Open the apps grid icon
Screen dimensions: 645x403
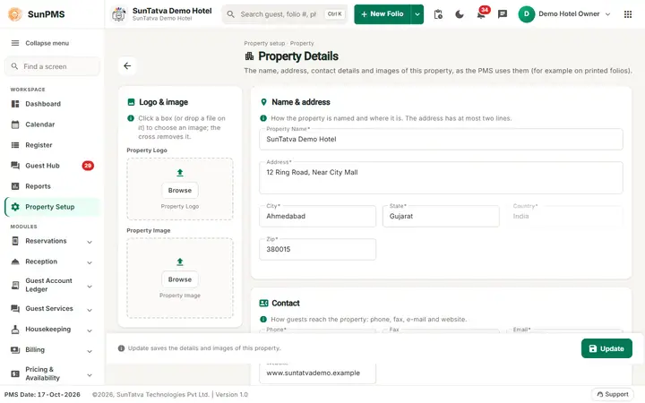[x=628, y=14]
